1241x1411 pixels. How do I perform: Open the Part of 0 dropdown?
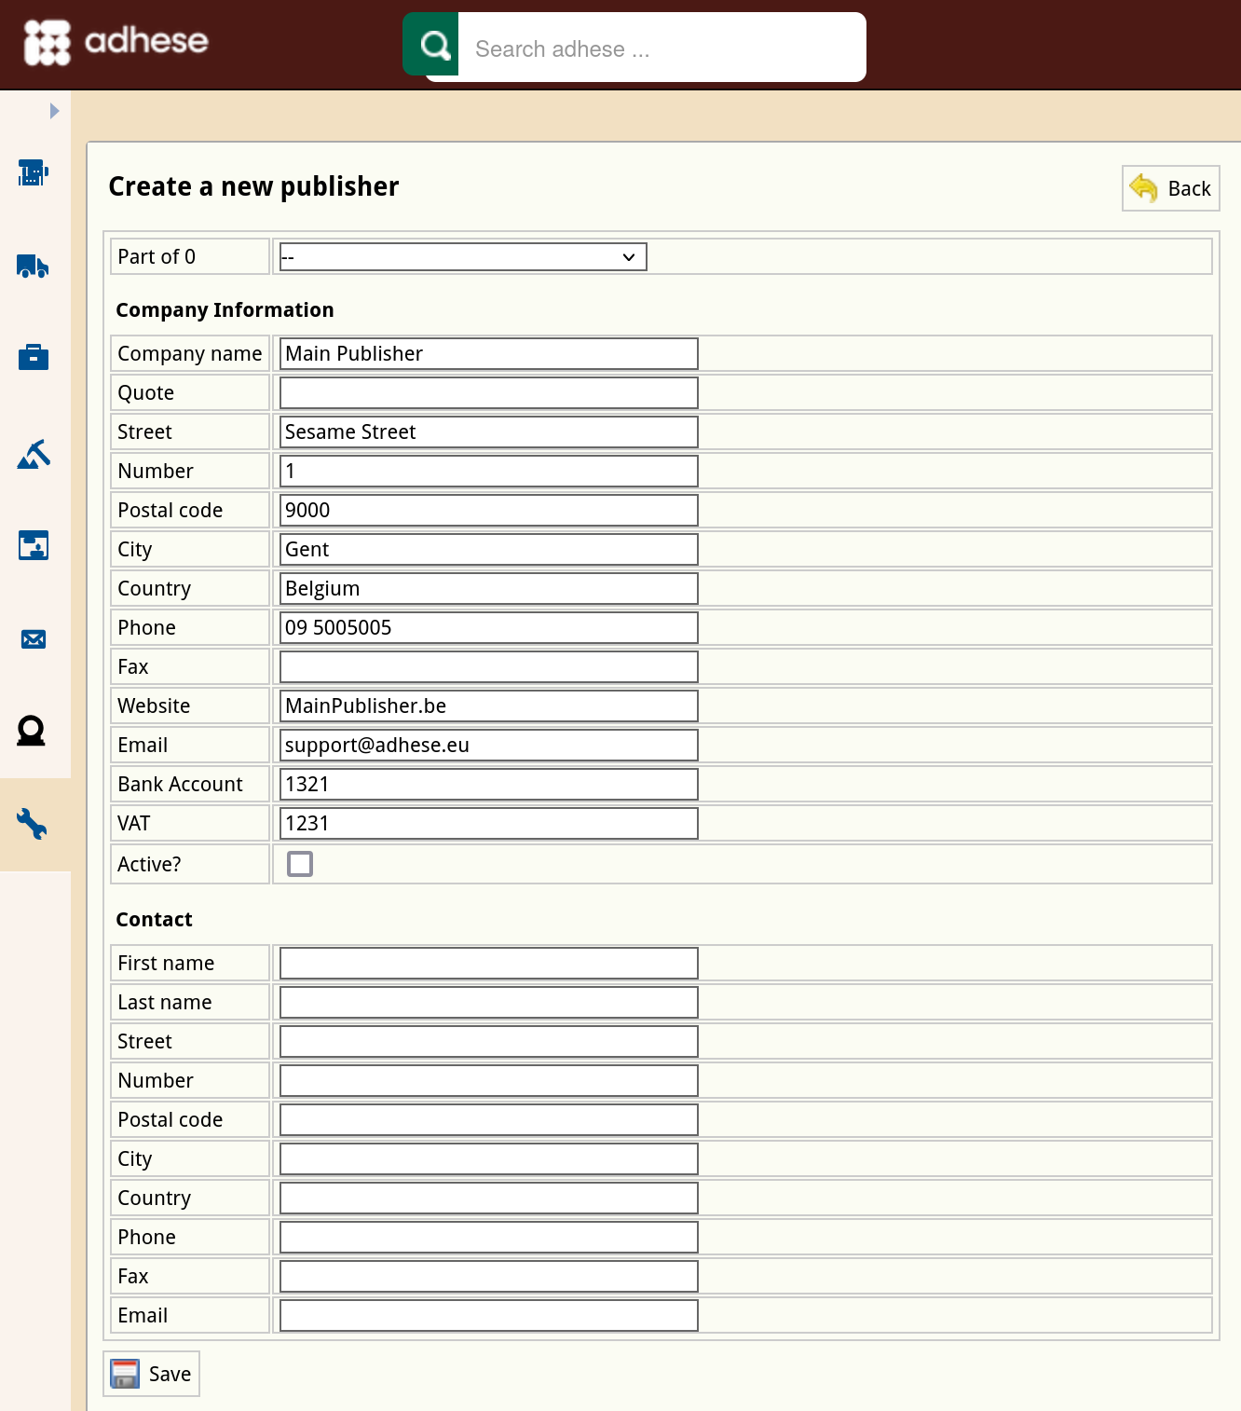click(463, 257)
